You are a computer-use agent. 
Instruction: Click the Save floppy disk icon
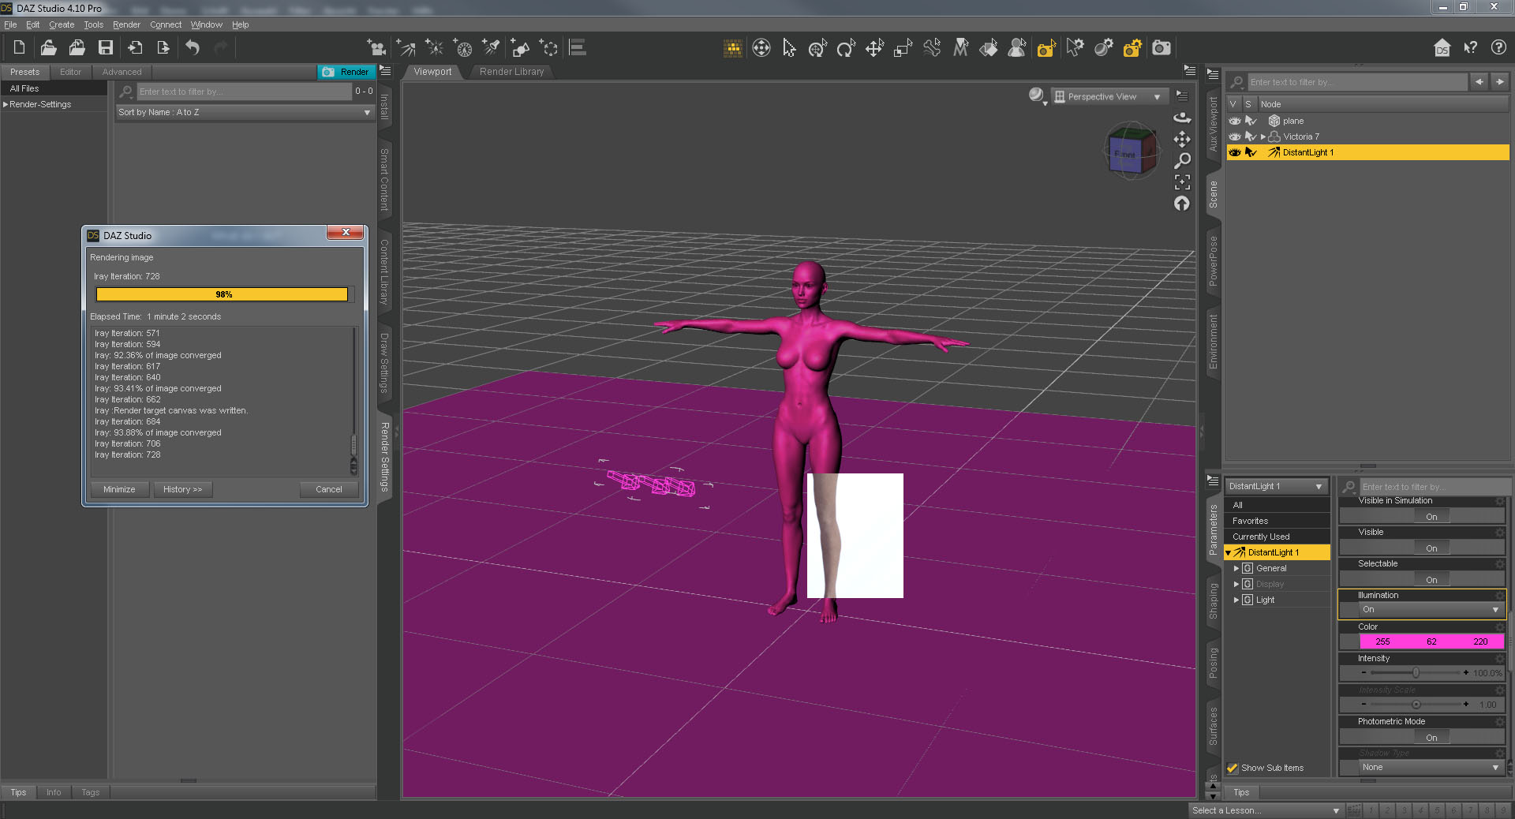105,48
